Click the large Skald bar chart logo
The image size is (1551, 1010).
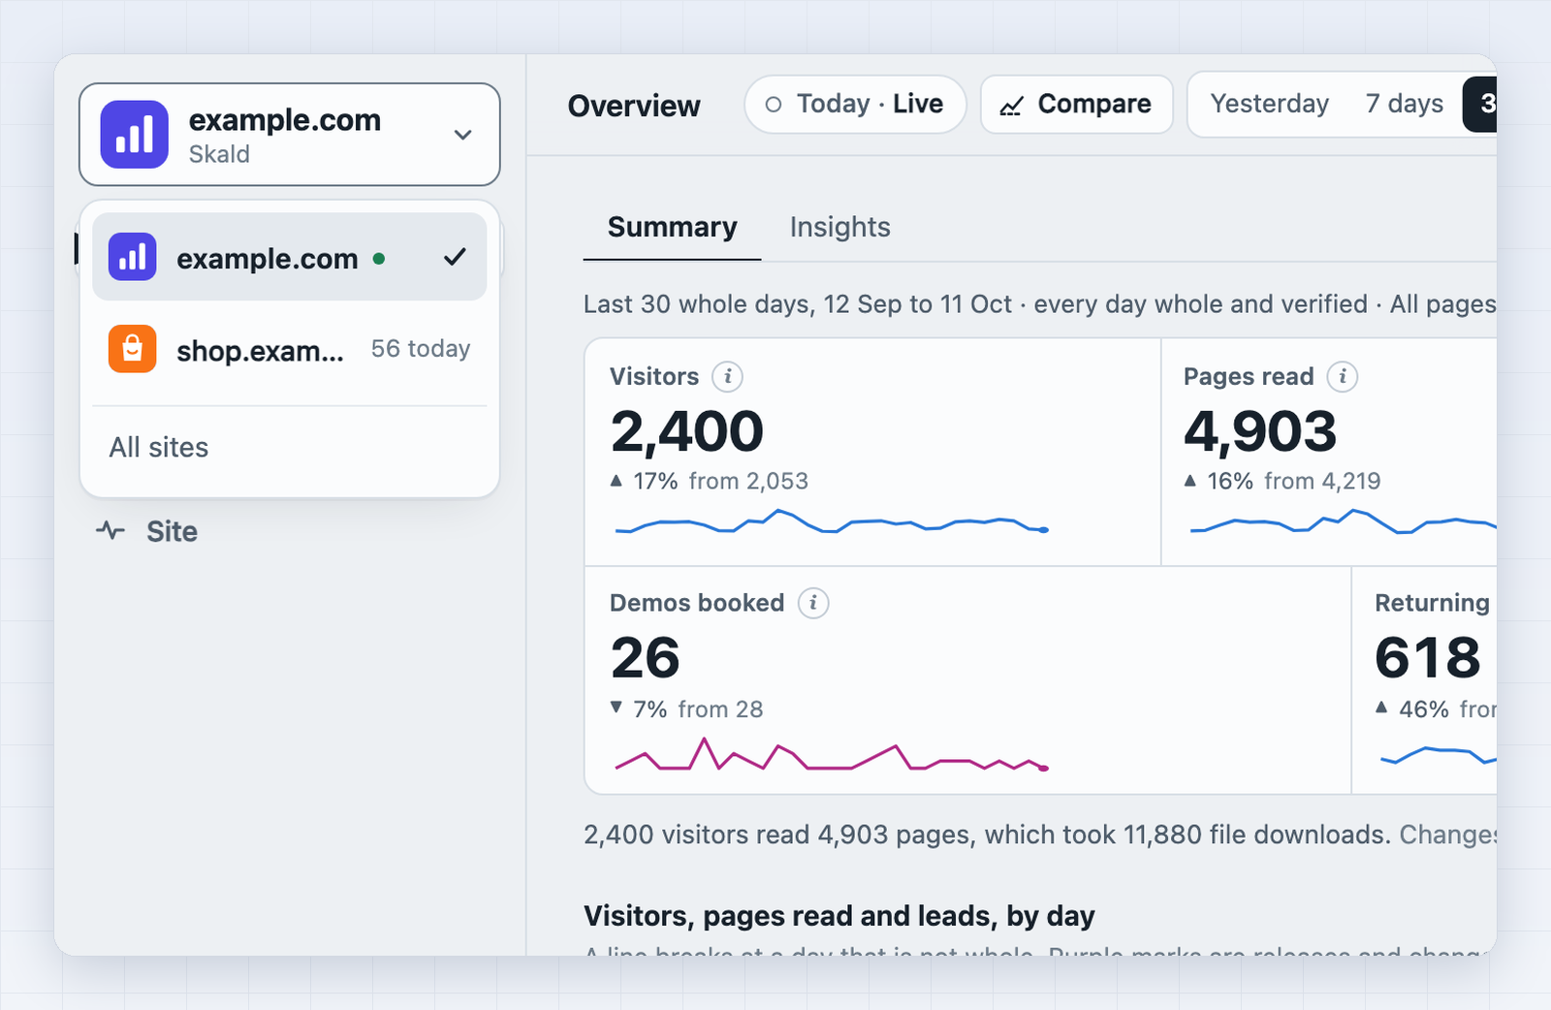[x=135, y=134]
